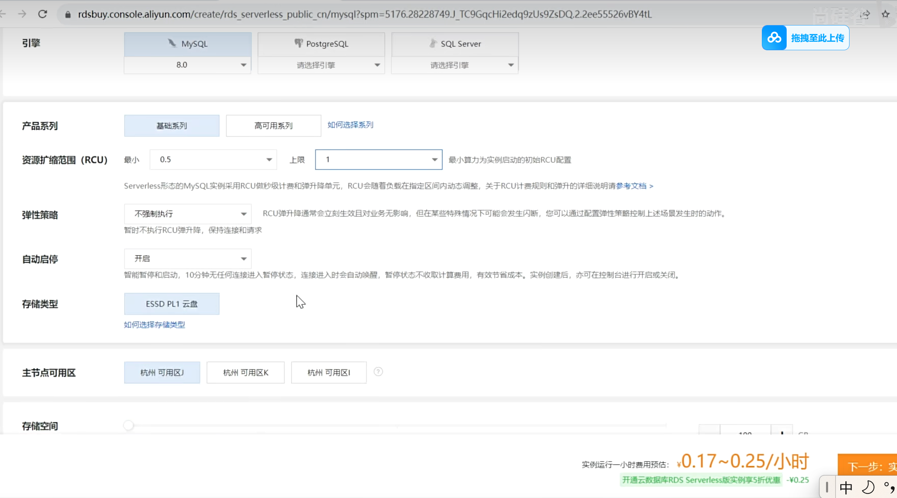Image resolution: width=897 pixels, height=498 pixels.
Task: Choose 杭州 可用区K zone
Action: (x=245, y=372)
